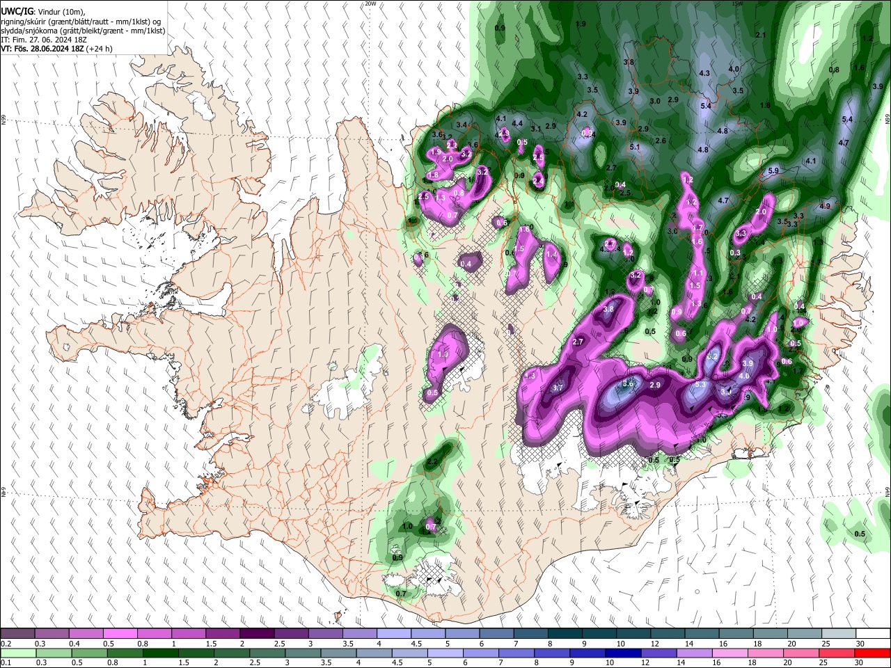Click the lightest green swatch after 0.1 on lower scale
This screenshot has height=668, width=891.
(18, 653)
